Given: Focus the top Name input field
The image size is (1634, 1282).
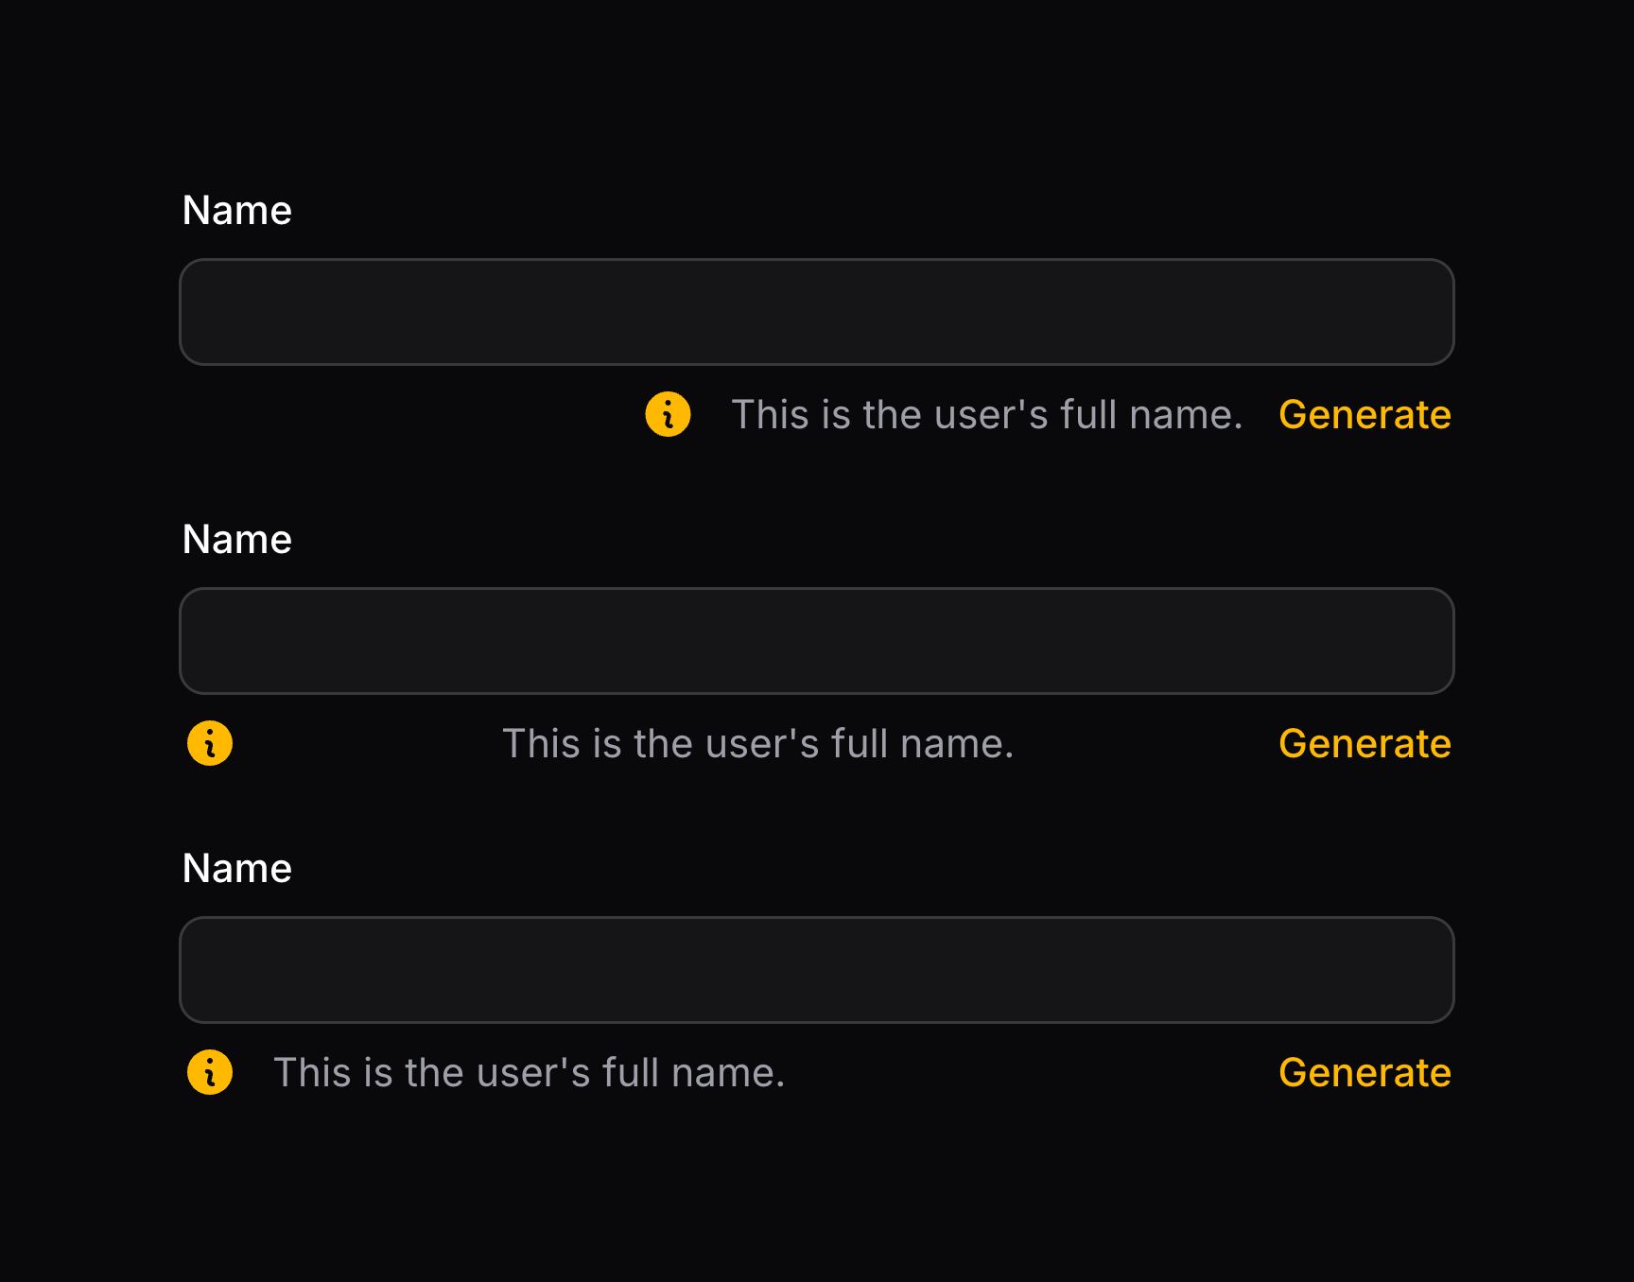Looking at the screenshot, I should [x=816, y=312].
